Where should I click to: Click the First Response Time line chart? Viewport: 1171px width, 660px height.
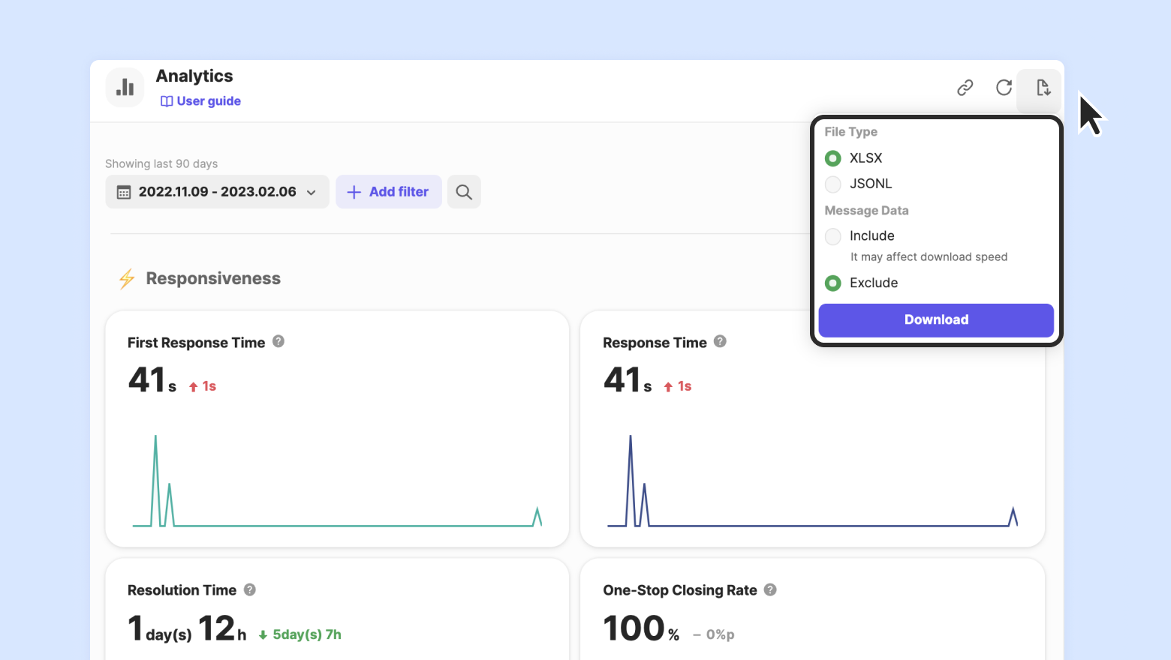pyautogui.click(x=337, y=481)
